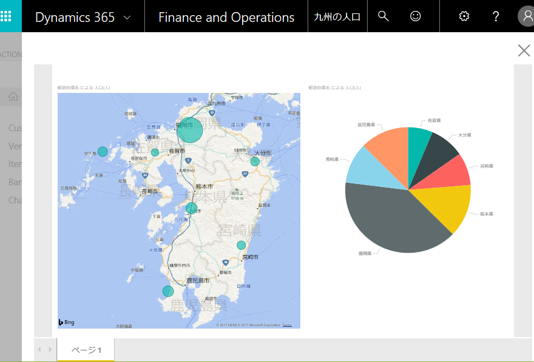Click the map bubble near 宮崎市
The width and height of the screenshot is (534, 362).
pos(242,245)
